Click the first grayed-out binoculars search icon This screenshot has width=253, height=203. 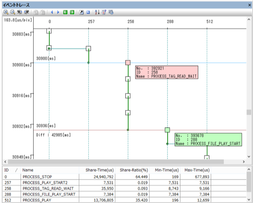click(x=36, y=12)
